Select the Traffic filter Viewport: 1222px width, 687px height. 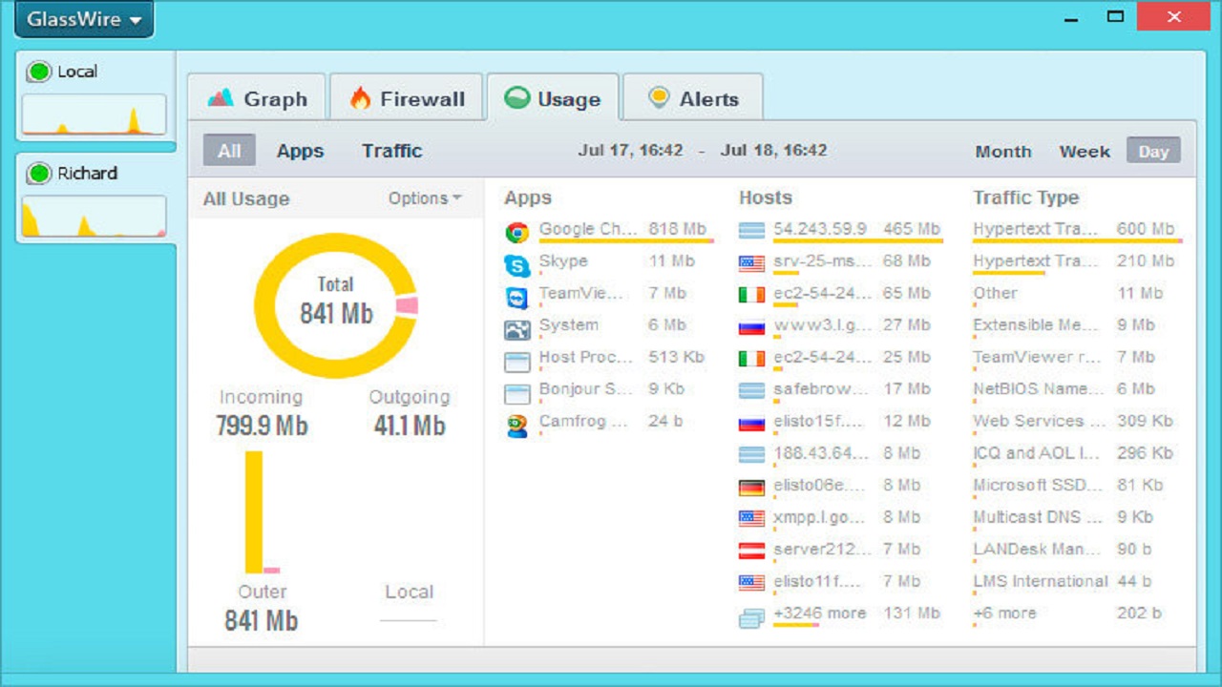[391, 151]
